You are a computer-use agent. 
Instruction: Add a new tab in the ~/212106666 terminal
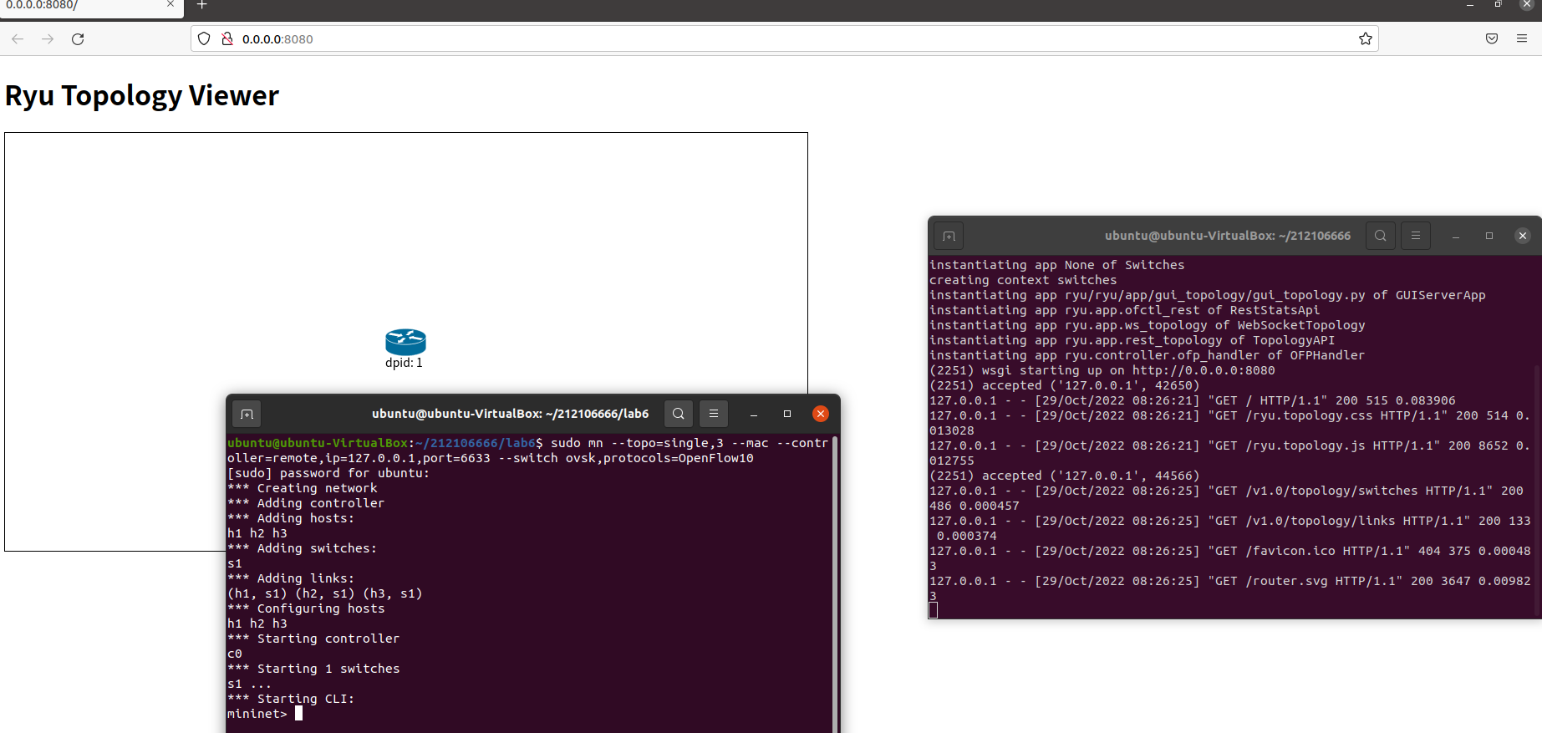click(x=949, y=236)
